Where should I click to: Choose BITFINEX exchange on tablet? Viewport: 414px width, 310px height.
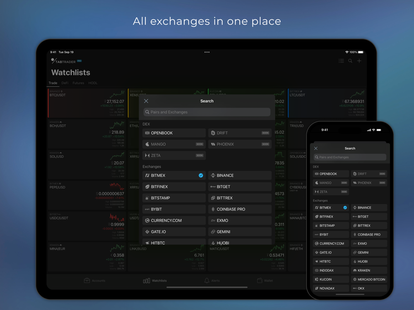click(x=174, y=187)
